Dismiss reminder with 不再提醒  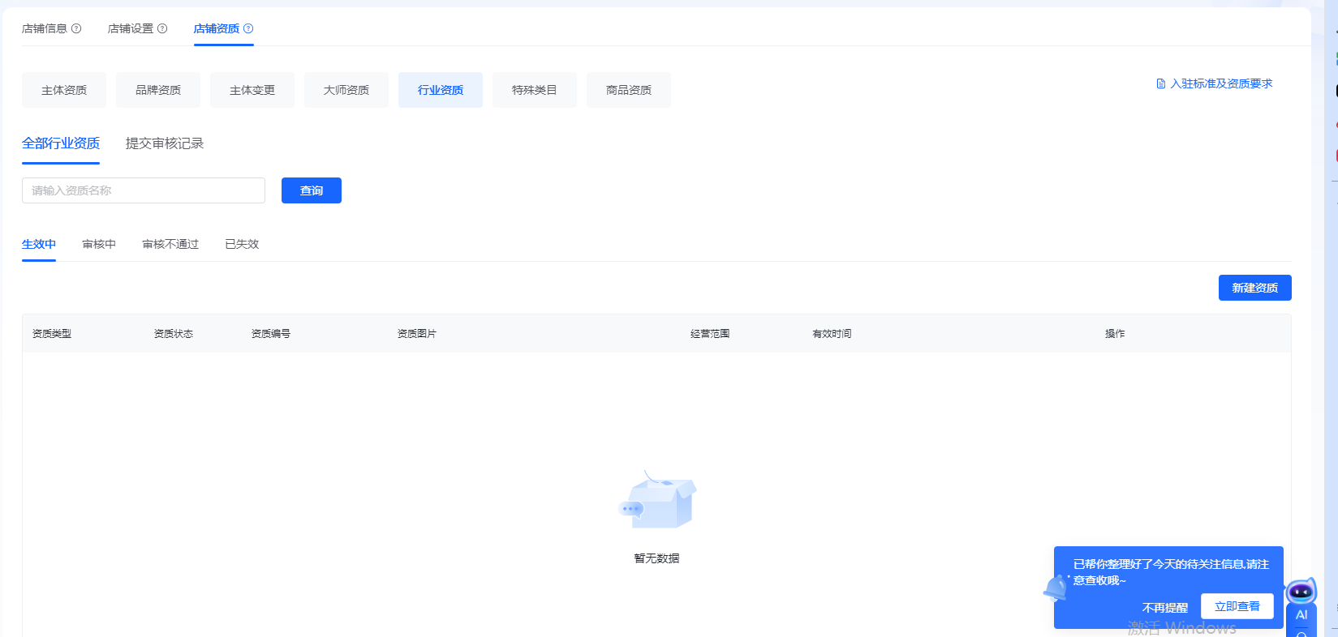1164,607
